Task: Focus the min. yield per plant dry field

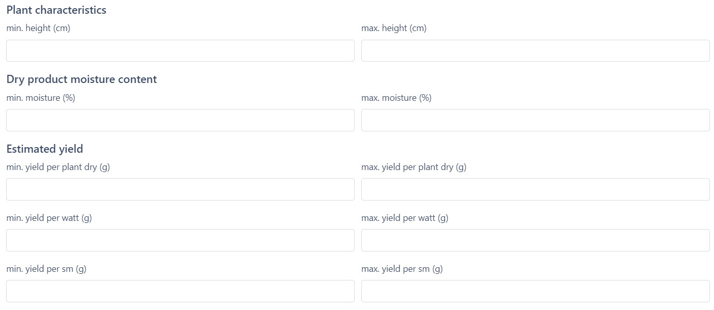Action: tap(180, 189)
